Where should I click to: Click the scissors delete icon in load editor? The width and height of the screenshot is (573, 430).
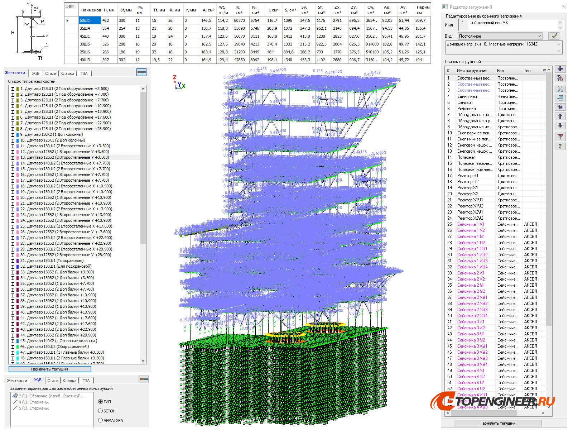click(x=560, y=89)
